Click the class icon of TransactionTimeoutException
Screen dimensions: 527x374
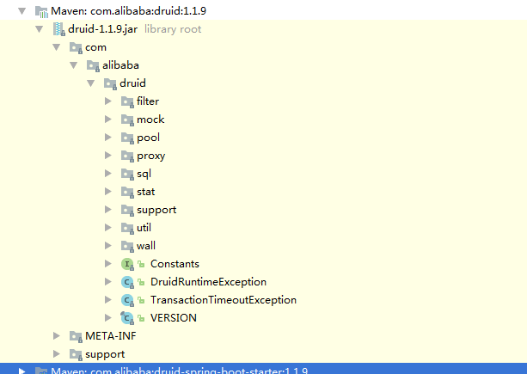[x=127, y=300]
